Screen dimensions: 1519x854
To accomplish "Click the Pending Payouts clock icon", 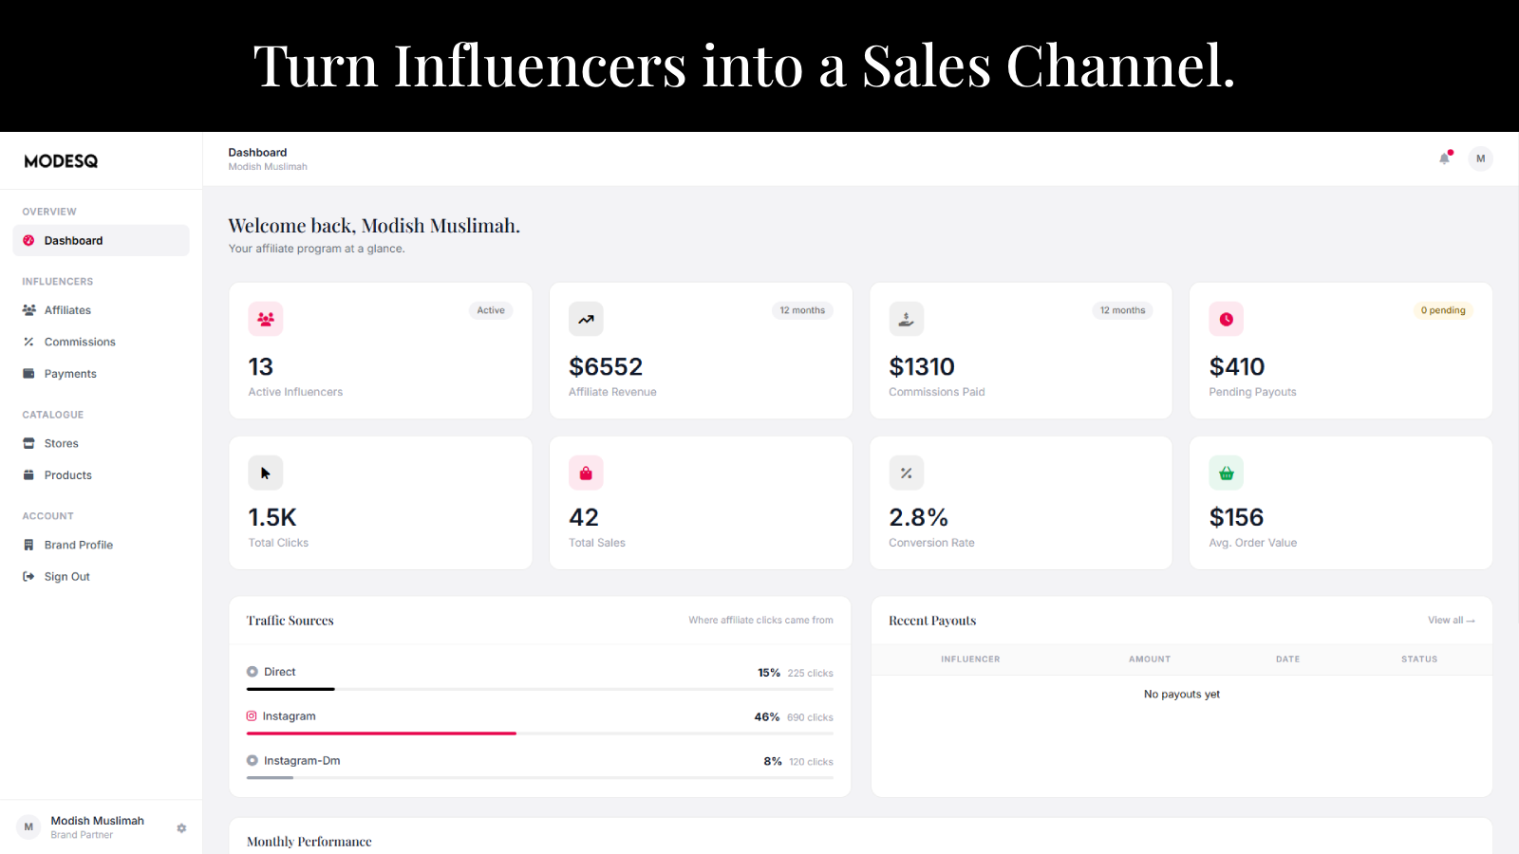I will click(x=1226, y=319).
